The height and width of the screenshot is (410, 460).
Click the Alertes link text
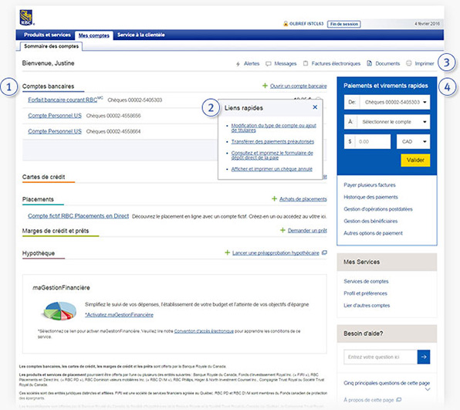252,63
